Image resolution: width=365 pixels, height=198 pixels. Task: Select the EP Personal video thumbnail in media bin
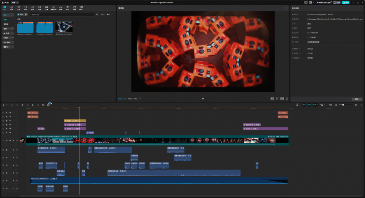click(64, 28)
